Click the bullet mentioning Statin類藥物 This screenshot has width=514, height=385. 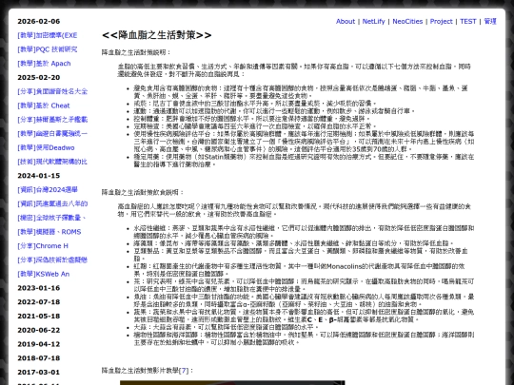304,161
